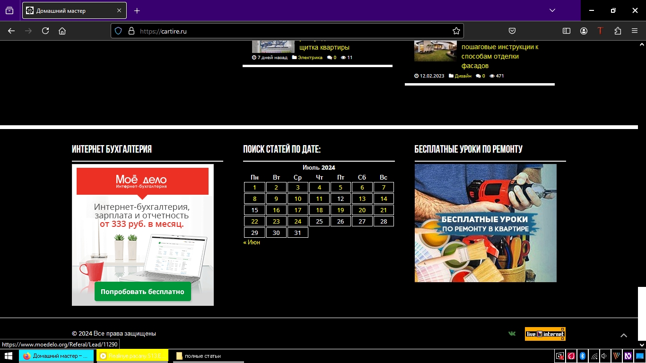Screen dimensions: 646x363
Task: Open the Firefox View icon
Action: click(9, 10)
